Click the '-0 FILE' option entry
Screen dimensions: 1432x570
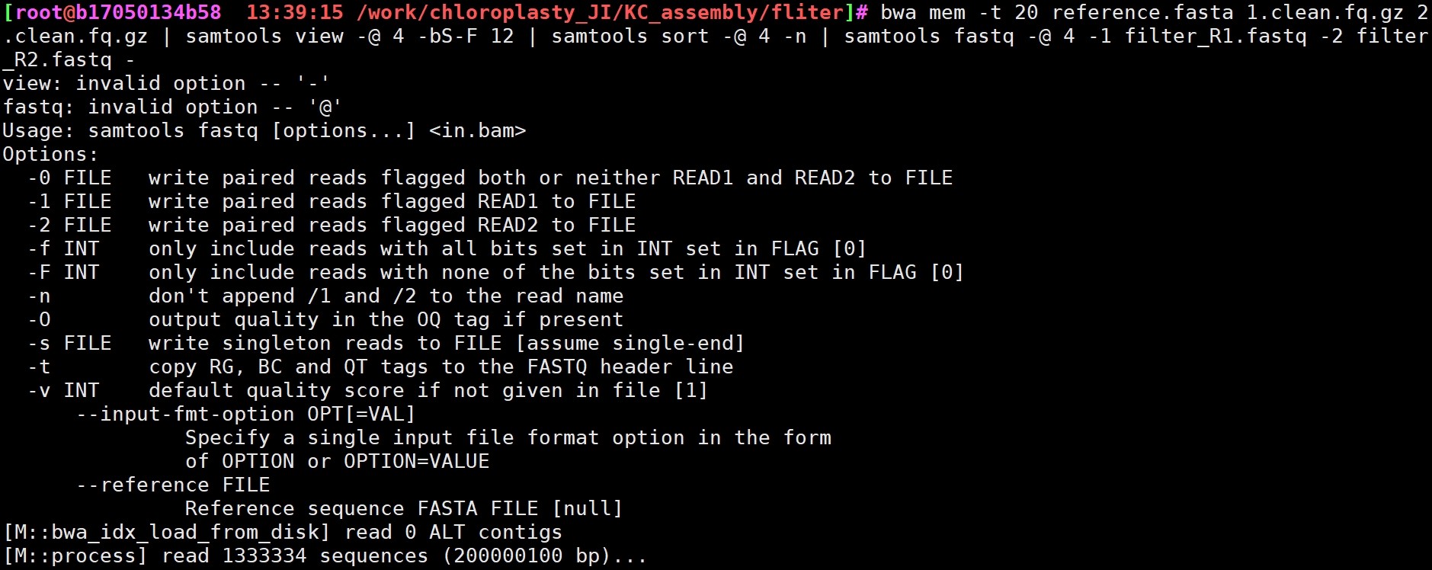[x=70, y=178]
